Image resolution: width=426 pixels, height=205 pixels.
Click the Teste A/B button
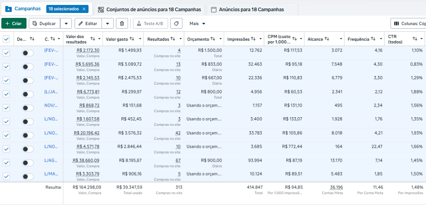pyautogui.click(x=150, y=24)
